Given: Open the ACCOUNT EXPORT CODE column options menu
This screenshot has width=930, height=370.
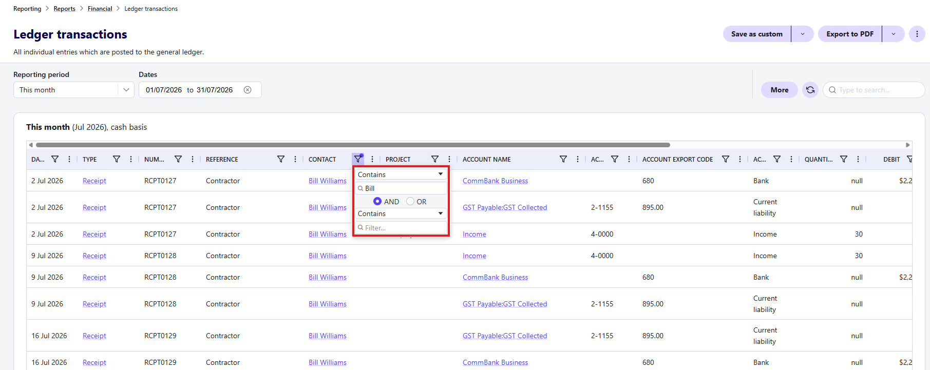Looking at the screenshot, I should pyautogui.click(x=740, y=159).
